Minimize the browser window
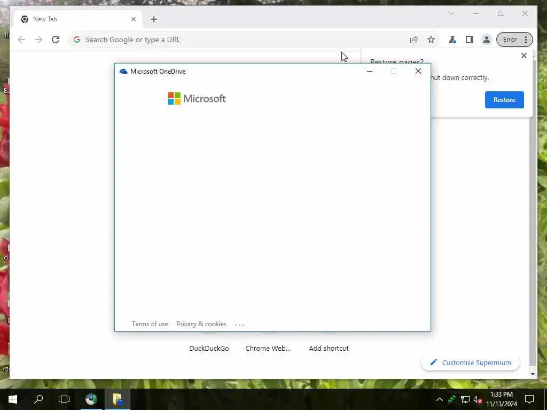 pyautogui.click(x=476, y=13)
